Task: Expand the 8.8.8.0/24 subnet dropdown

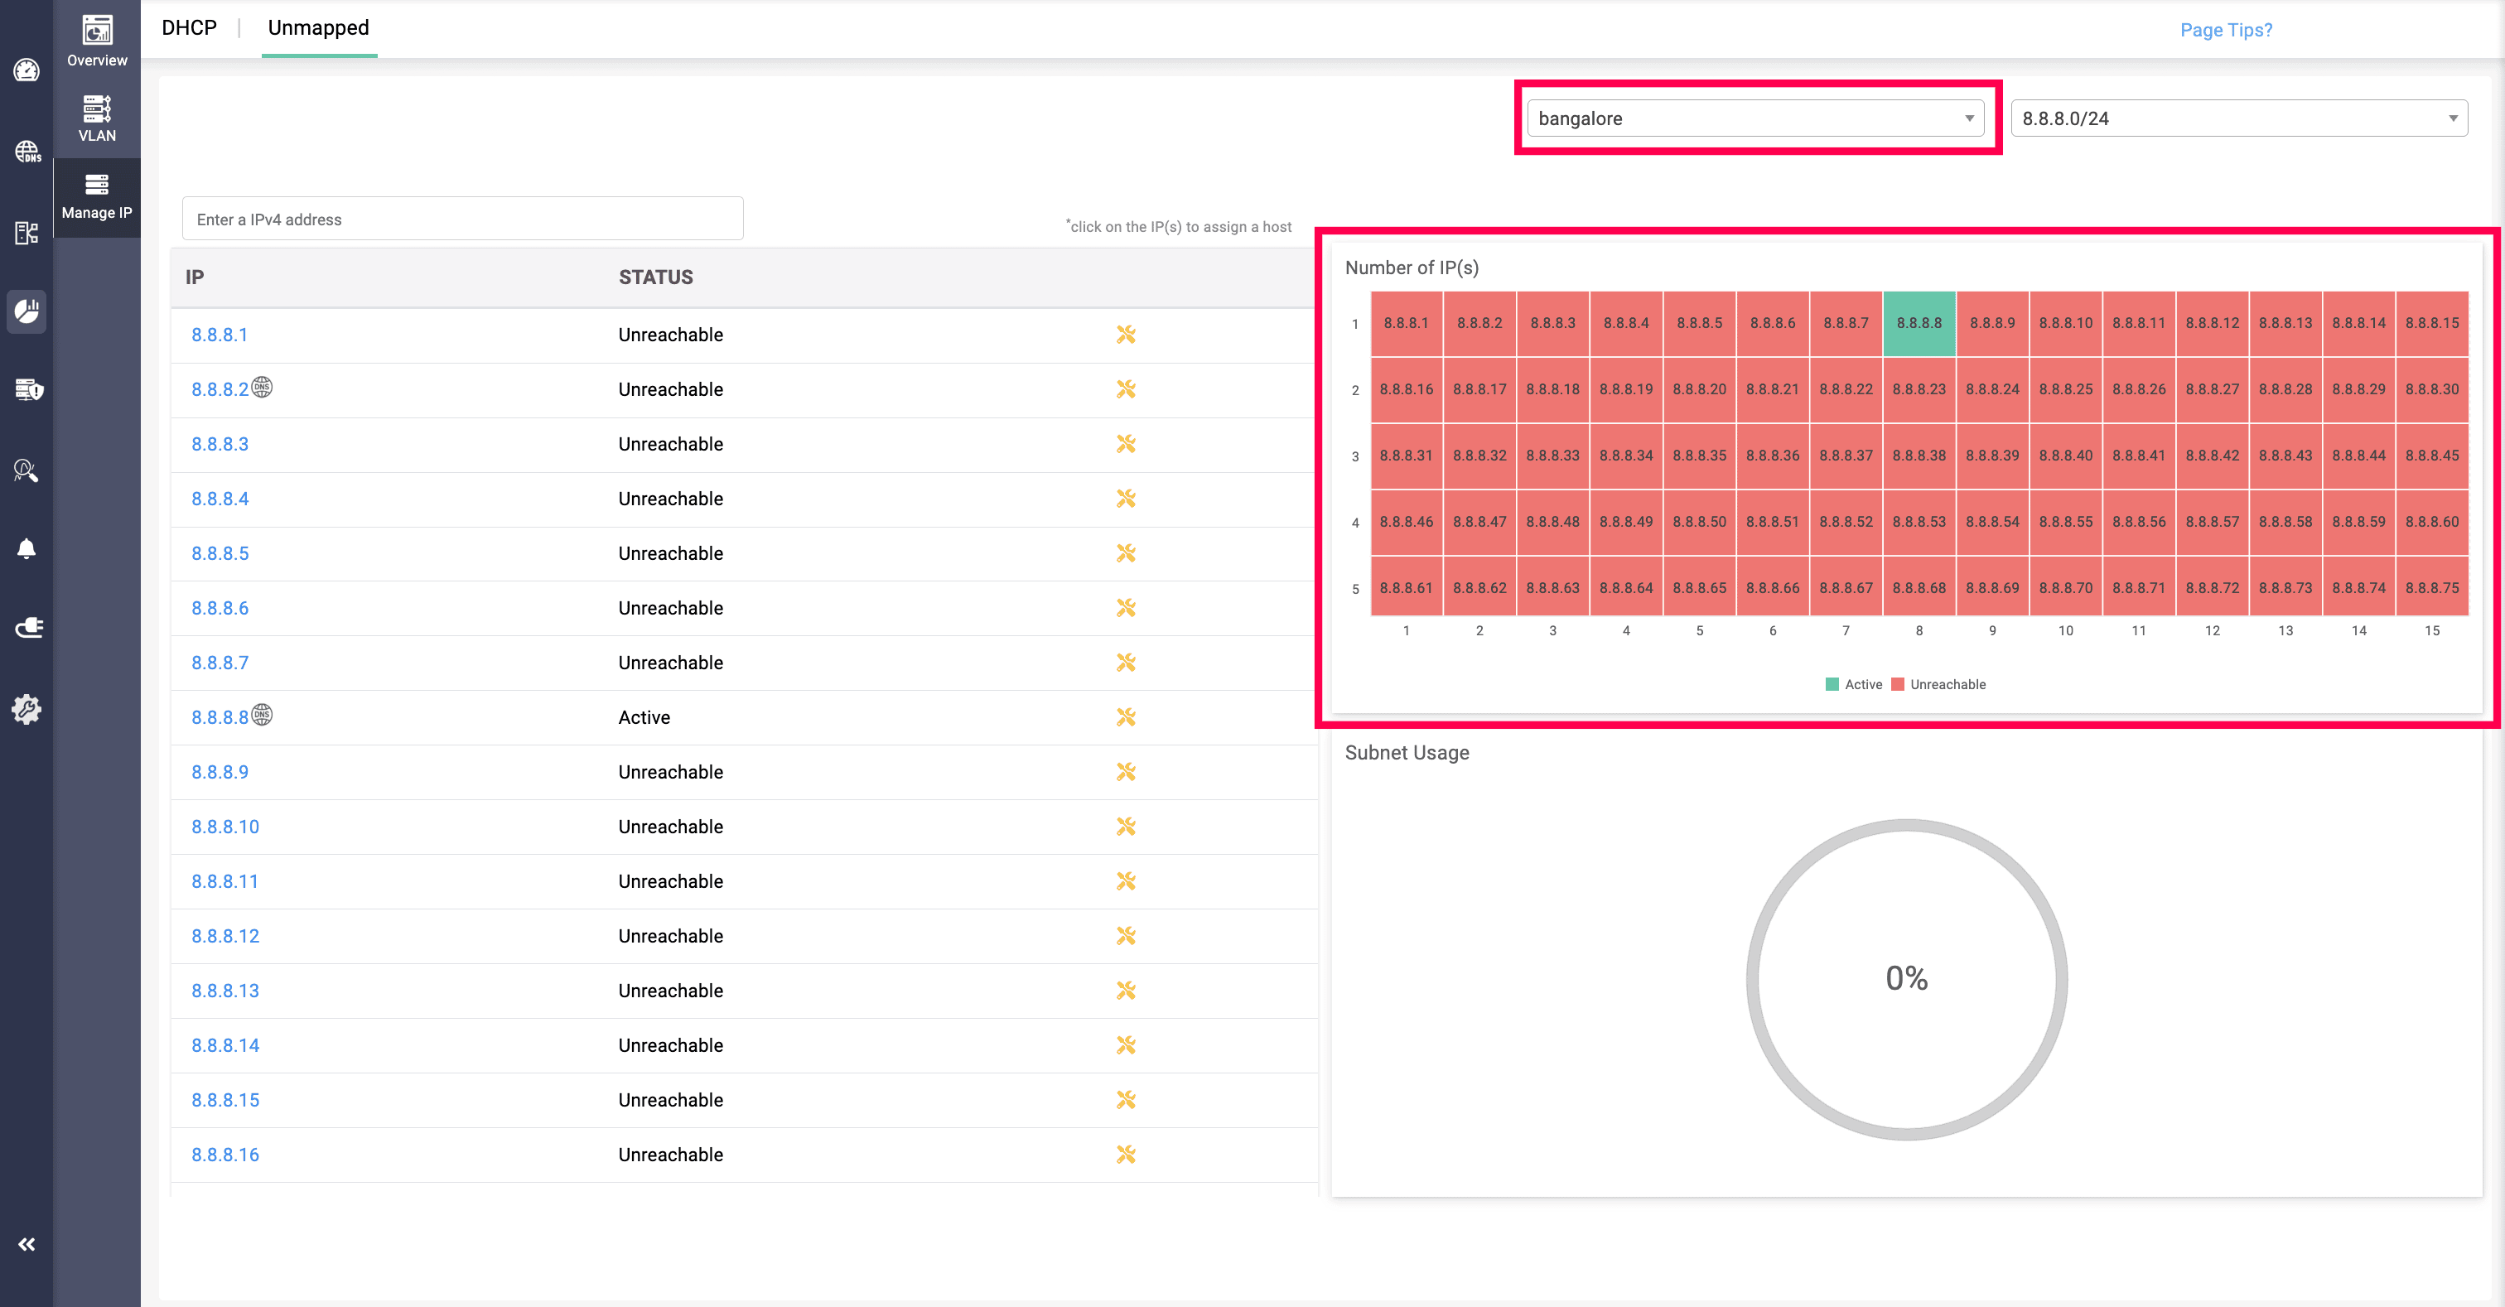Action: pos(2237,118)
